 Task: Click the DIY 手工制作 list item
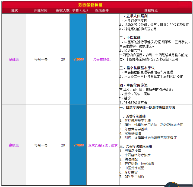132,177
